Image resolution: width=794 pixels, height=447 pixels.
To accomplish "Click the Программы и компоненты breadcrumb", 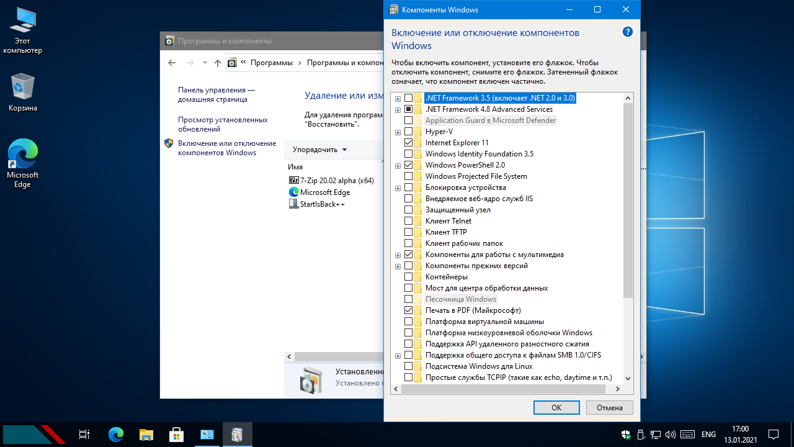I will tap(345, 63).
